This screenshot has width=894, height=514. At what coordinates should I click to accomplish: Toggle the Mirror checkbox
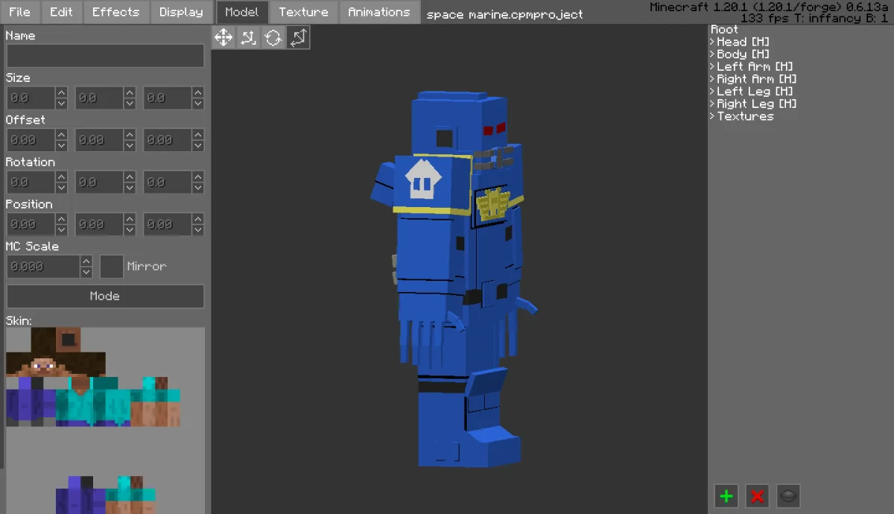[112, 267]
